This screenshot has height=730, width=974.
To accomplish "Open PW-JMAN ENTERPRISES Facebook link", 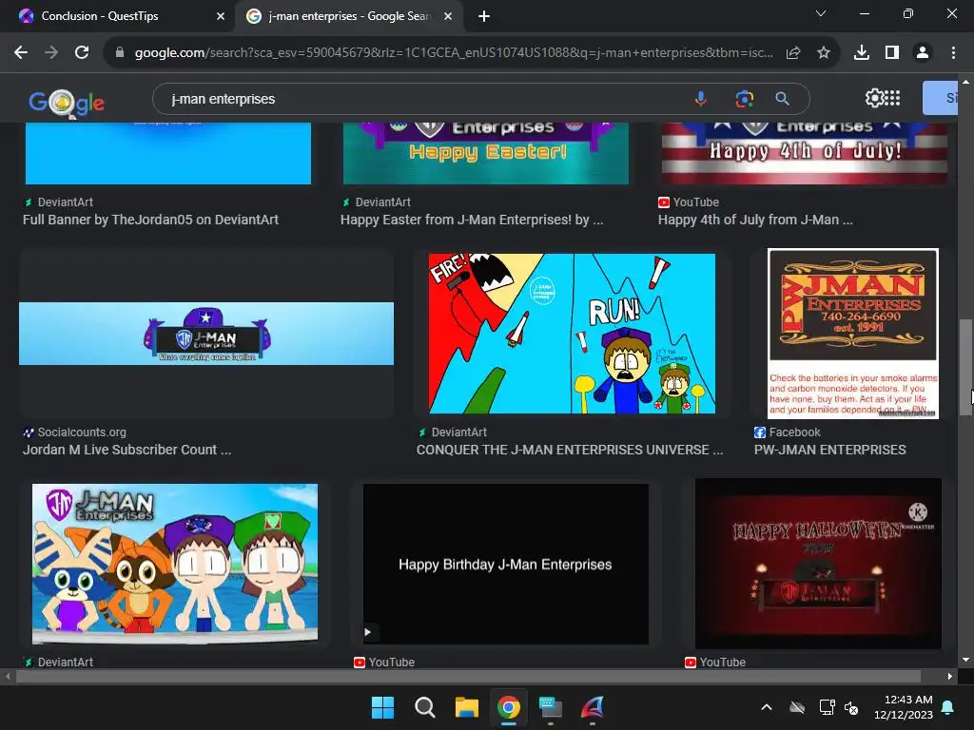I will coord(829,450).
